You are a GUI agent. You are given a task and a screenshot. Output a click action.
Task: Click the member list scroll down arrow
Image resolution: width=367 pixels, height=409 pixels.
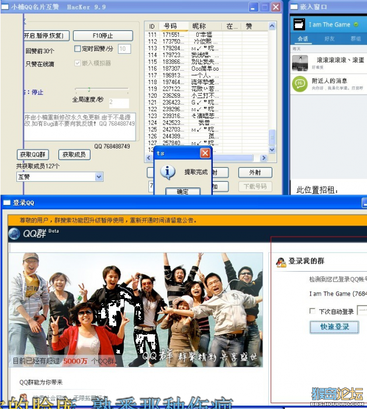click(x=272, y=150)
